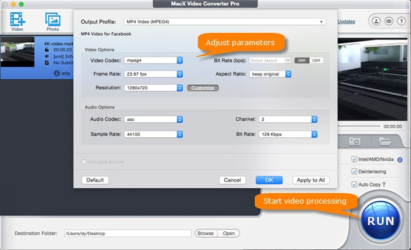Click the Browse destination button

click(x=206, y=233)
